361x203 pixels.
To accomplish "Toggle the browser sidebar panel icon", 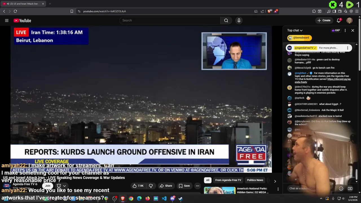I will [x=334, y=11].
